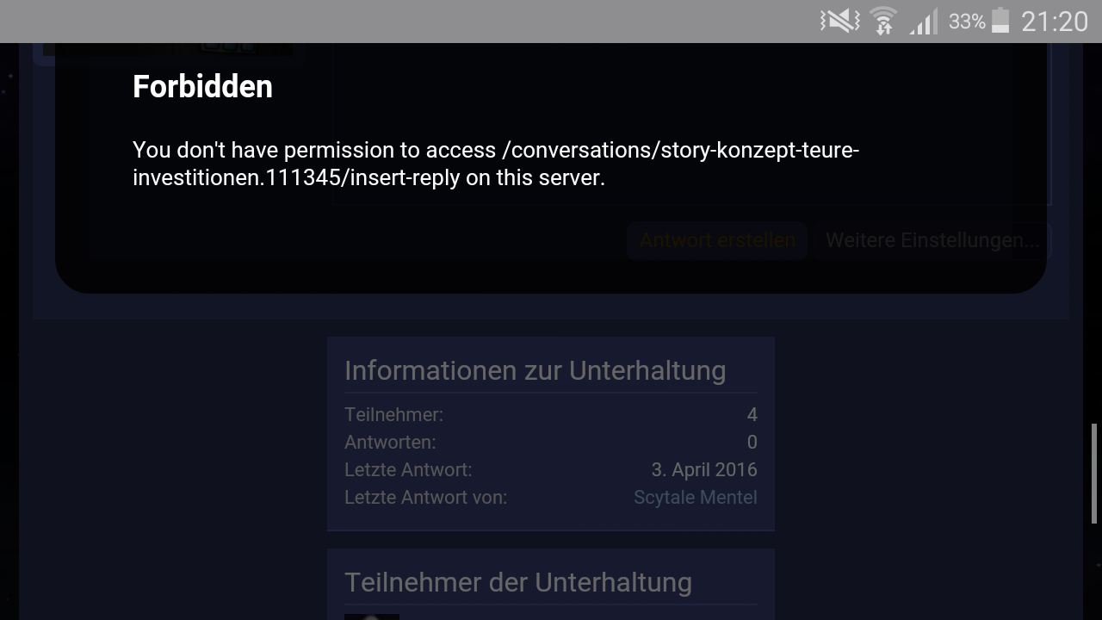Screen dimensions: 1102x620
Task: Click the participant avatar thumbnail at bottom
Action: tap(372, 617)
